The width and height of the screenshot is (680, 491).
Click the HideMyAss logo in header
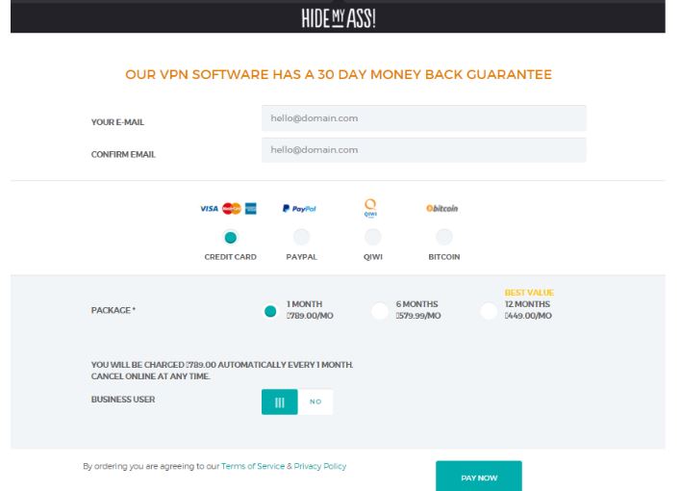pyautogui.click(x=339, y=18)
